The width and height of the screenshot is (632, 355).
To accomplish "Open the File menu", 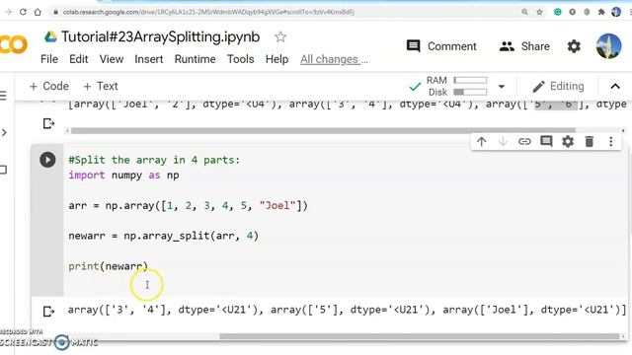I will click(x=49, y=59).
